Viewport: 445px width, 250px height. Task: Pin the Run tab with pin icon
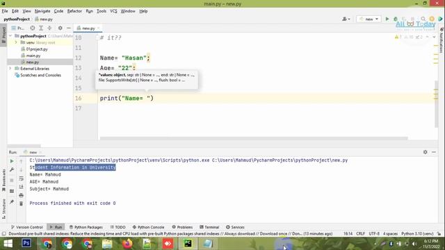click(x=12, y=202)
